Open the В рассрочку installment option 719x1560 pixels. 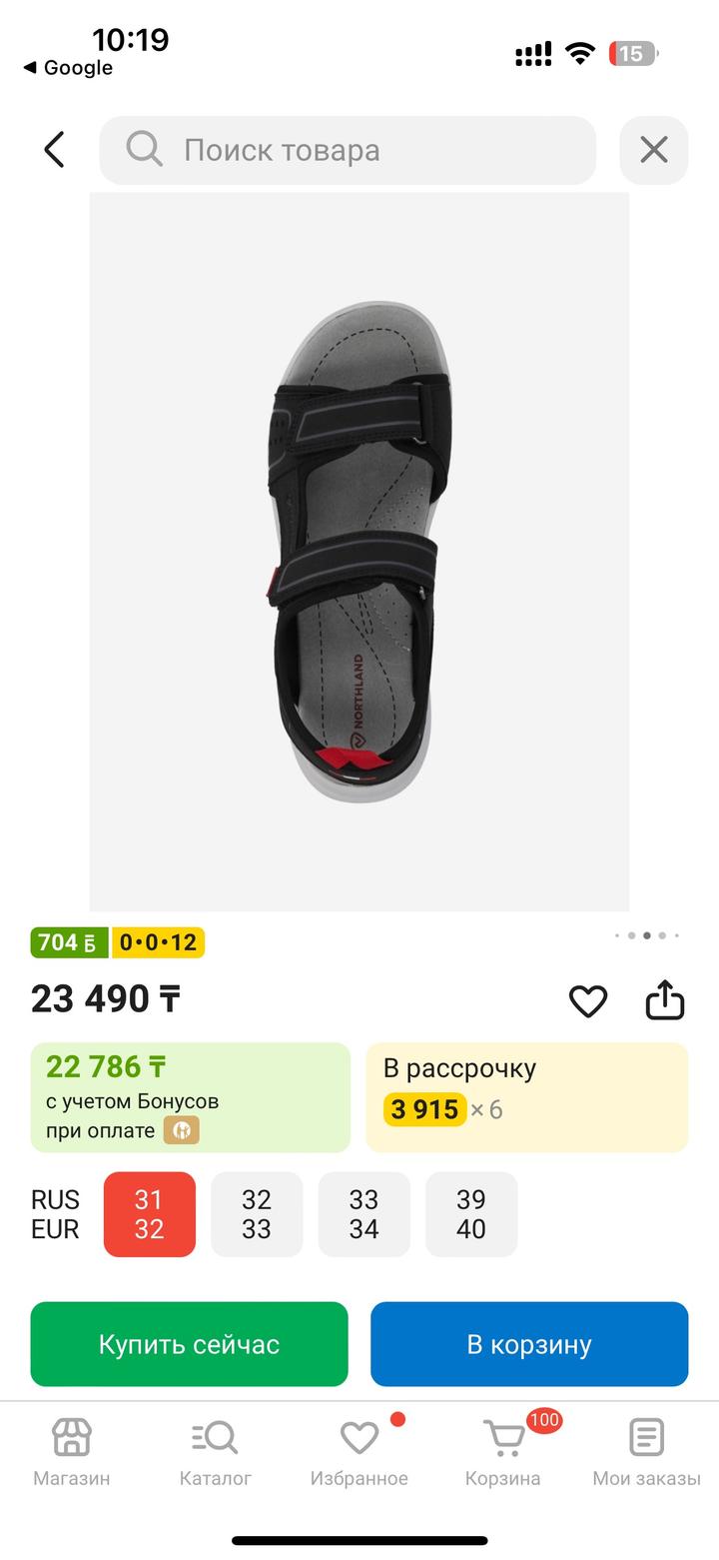tap(526, 1096)
